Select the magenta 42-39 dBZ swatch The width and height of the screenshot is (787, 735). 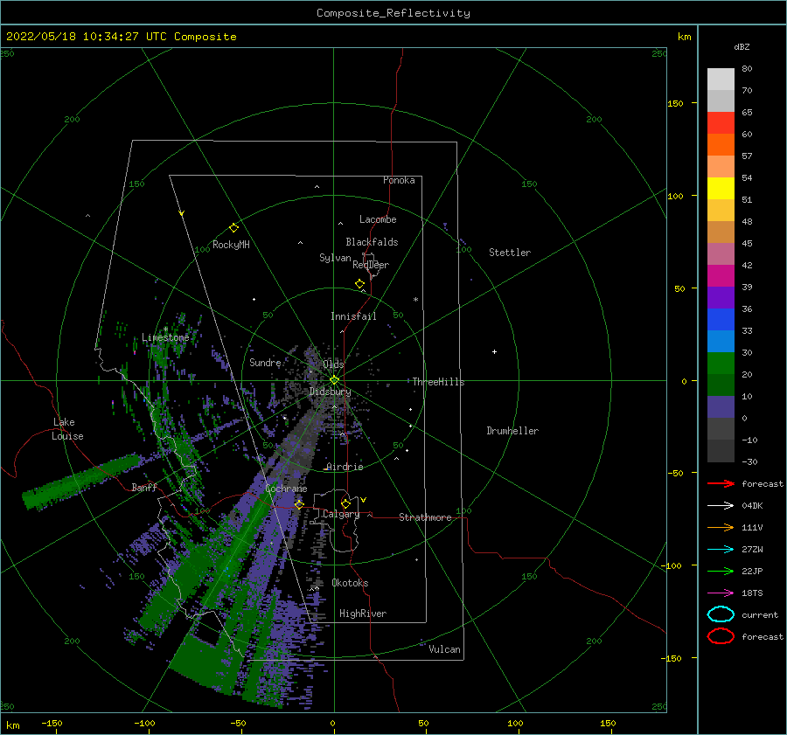[721, 276]
